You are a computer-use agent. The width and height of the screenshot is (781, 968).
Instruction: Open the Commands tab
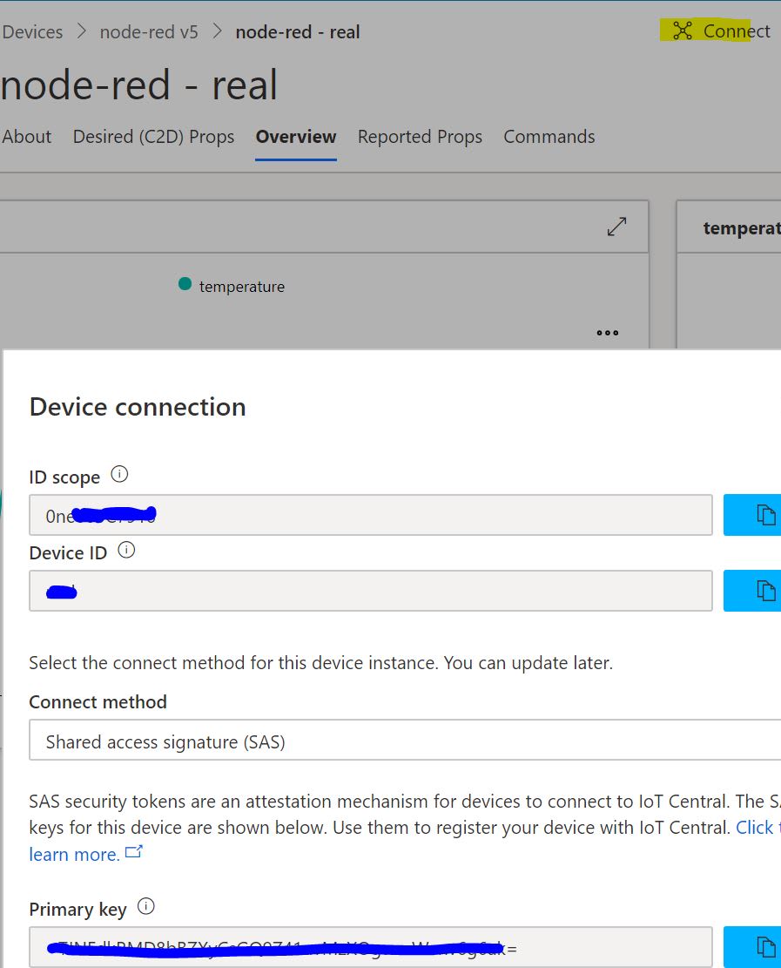pyautogui.click(x=549, y=137)
